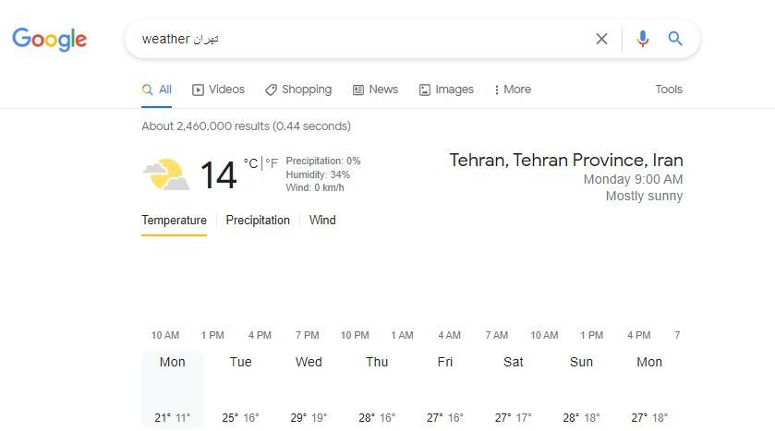Expand the More options menu
This screenshot has width=775, height=431.
coord(513,90)
